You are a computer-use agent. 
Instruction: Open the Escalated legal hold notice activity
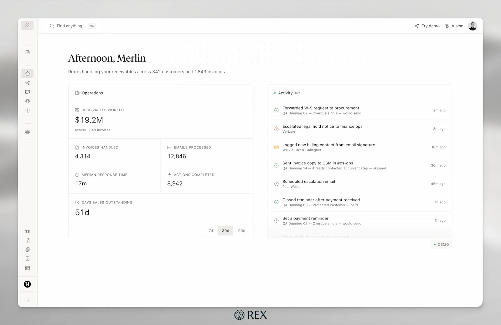coord(359,129)
